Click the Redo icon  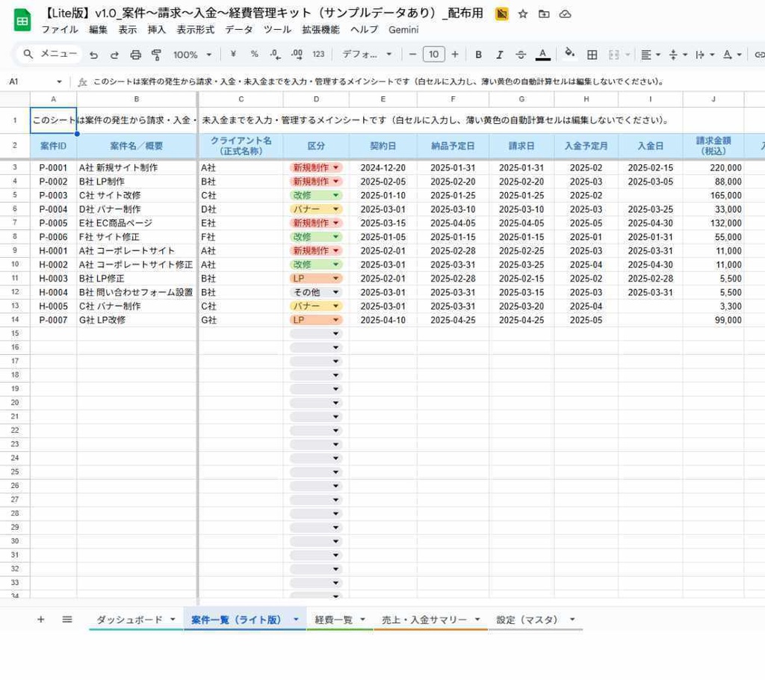click(114, 54)
